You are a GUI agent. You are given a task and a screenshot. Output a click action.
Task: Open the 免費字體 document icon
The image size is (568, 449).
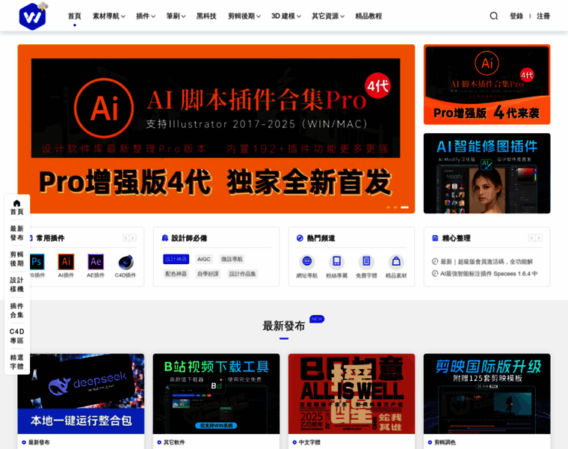click(366, 261)
